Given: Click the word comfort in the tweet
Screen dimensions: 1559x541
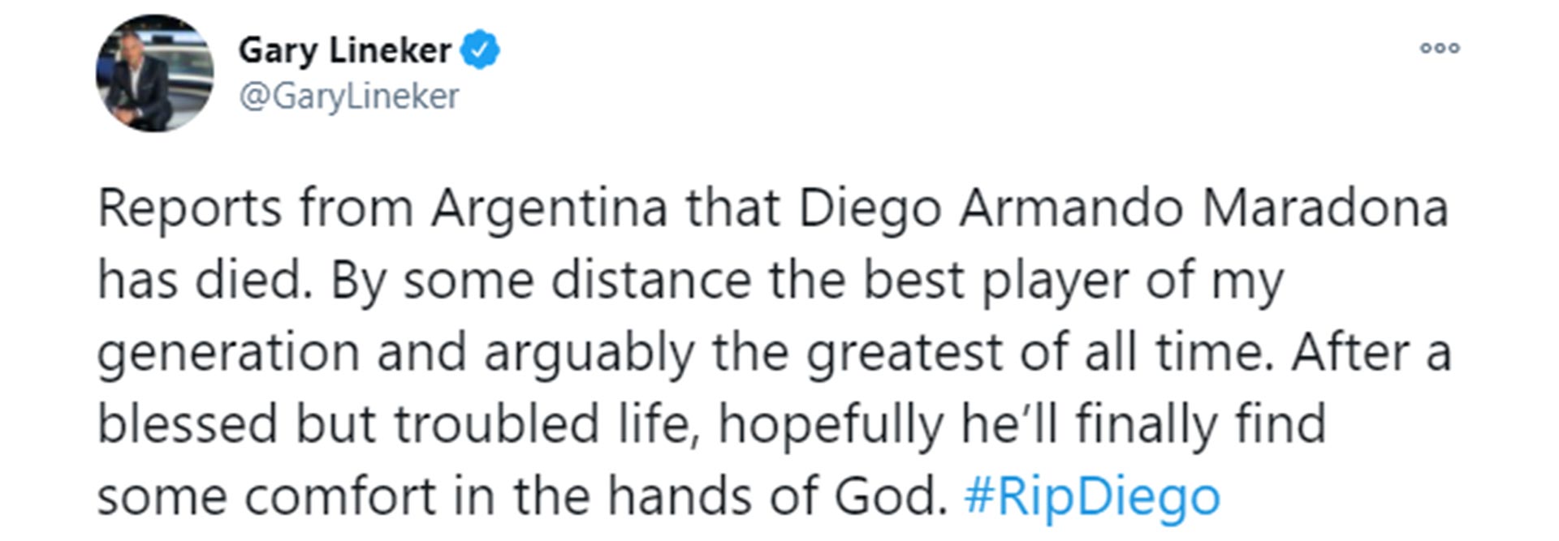Looking at the screenshot, I should point(341,496).
